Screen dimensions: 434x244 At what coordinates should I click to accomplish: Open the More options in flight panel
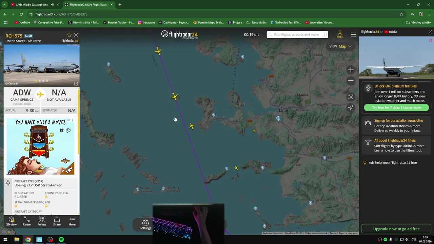coord(72,221)
